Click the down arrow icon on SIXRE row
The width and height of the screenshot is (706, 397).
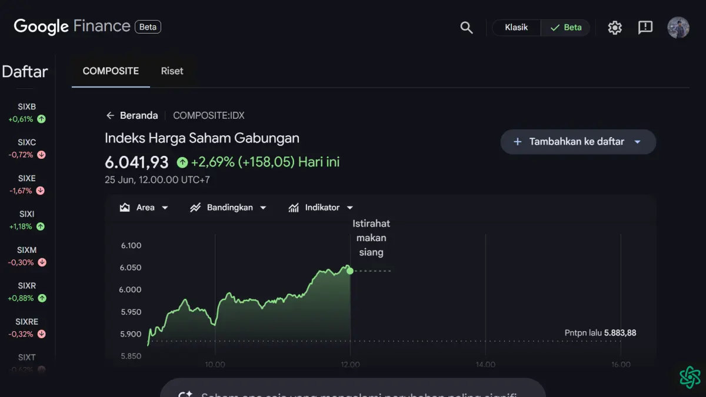click(41, 334)
